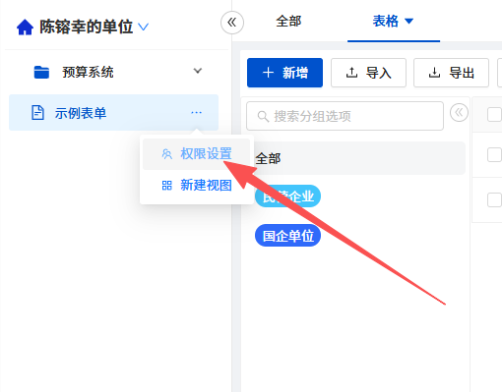Image resolution: width=502 pixels, height=392 pixels.
Task: Choose 权限设置 from the popup menu
Action: coord(197,154)
